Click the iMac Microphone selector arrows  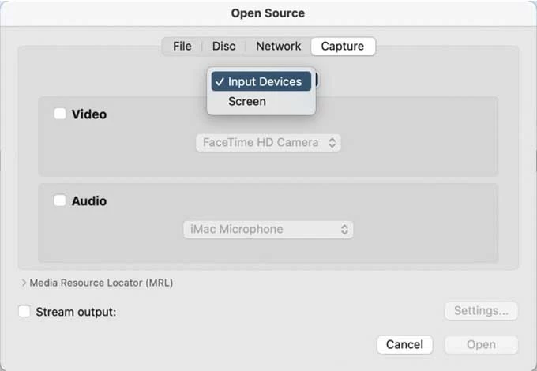coord(345,230)
